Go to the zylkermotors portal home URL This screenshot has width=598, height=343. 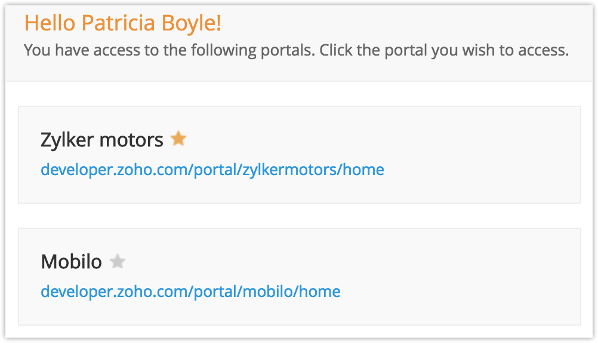point(212,170)
